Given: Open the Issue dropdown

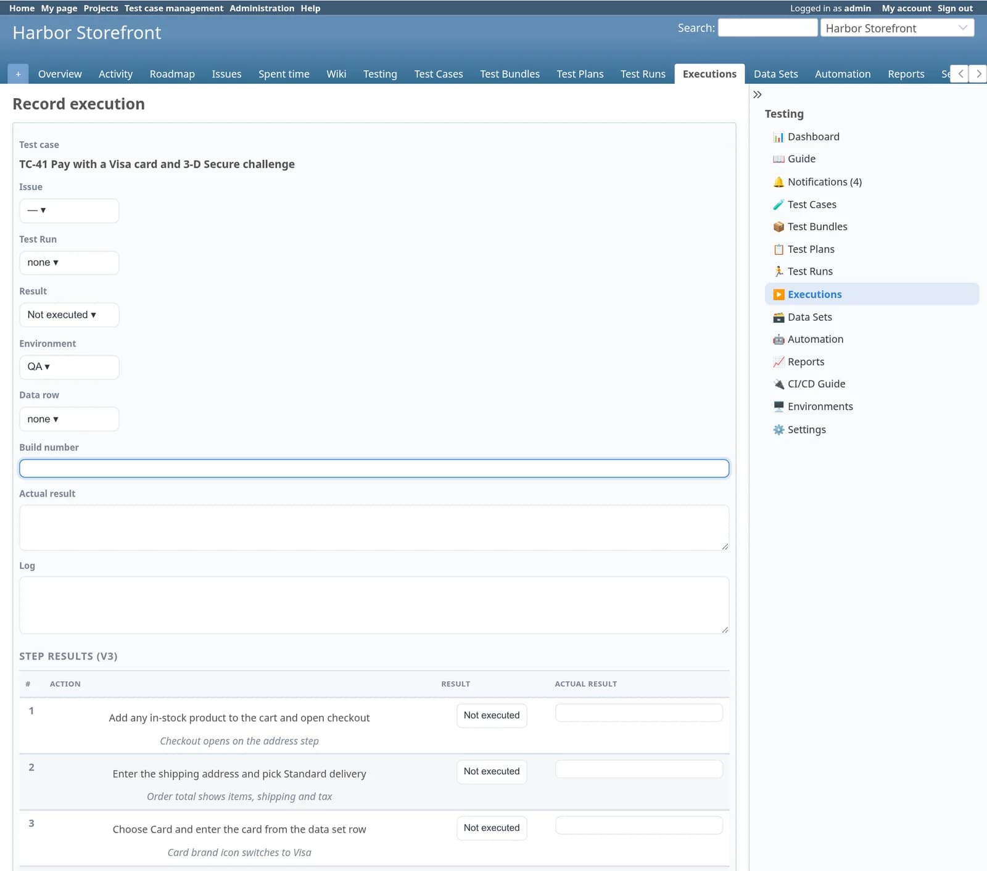Looking at the screenshot, I should [69, 210].
